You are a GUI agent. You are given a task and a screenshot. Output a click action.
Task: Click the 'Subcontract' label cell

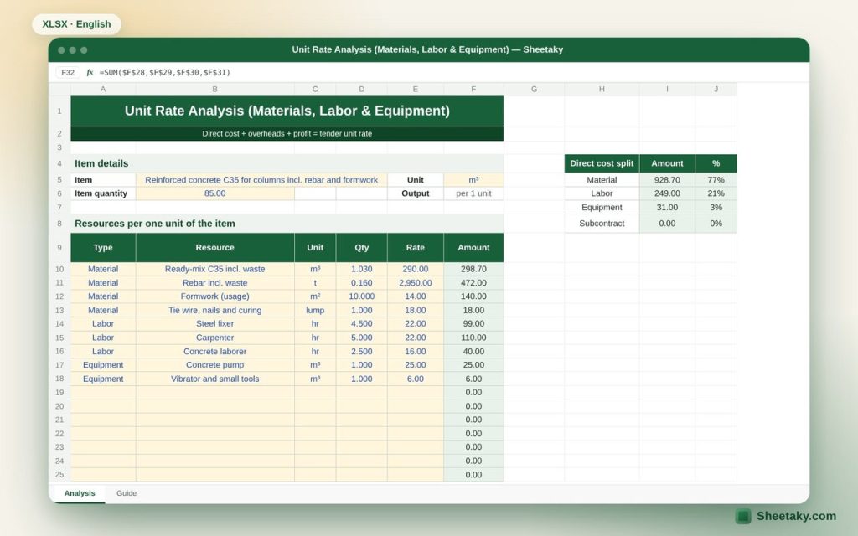(x=602, y=223)
